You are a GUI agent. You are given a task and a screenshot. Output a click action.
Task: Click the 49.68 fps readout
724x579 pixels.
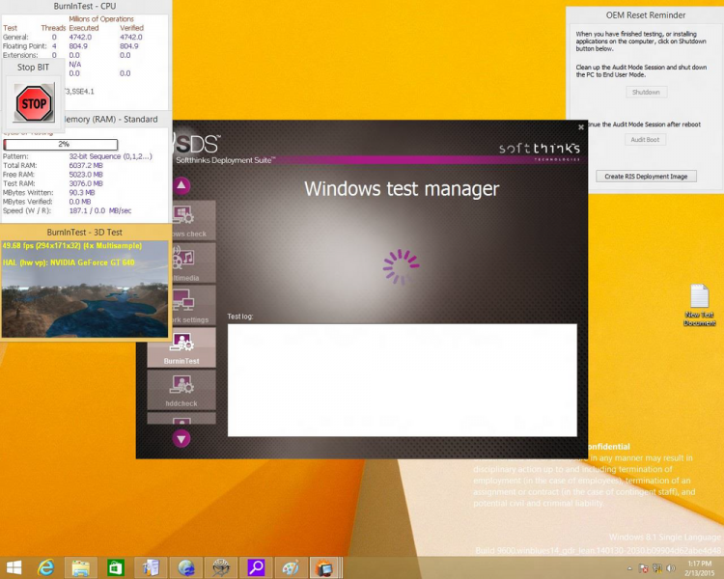pos(16,246)
